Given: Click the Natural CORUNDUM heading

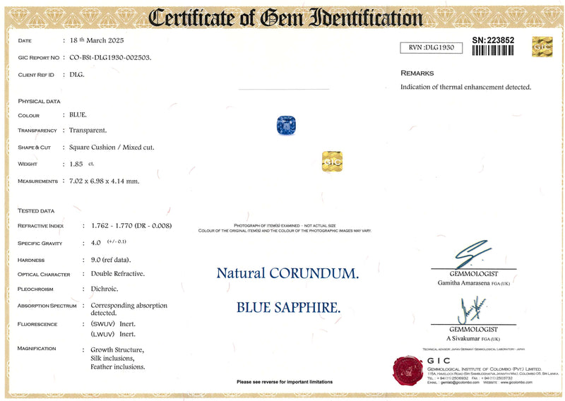Looking at the screenshot, I should (287, 273).
